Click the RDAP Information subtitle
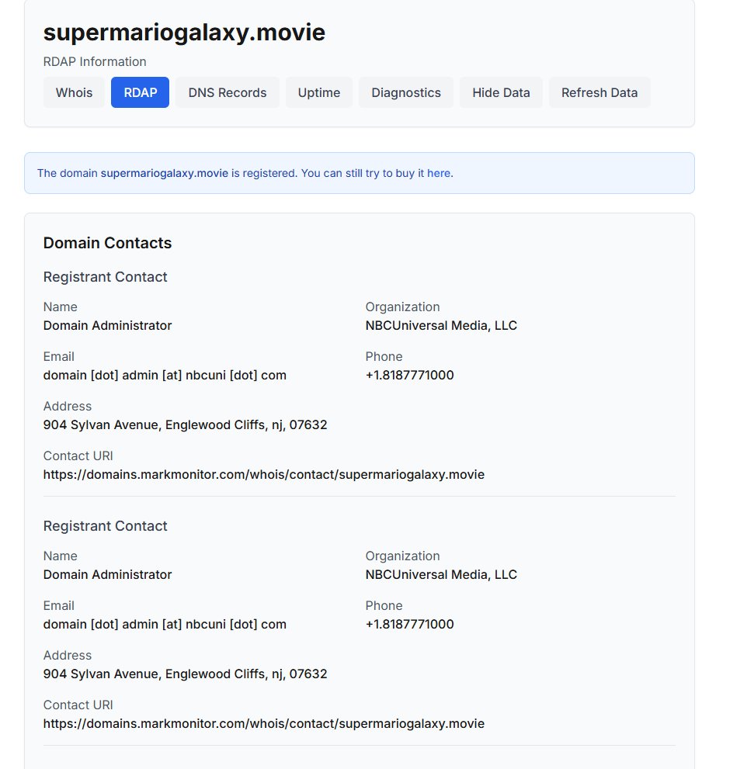The image size is (747, 769). coord(95,61)
